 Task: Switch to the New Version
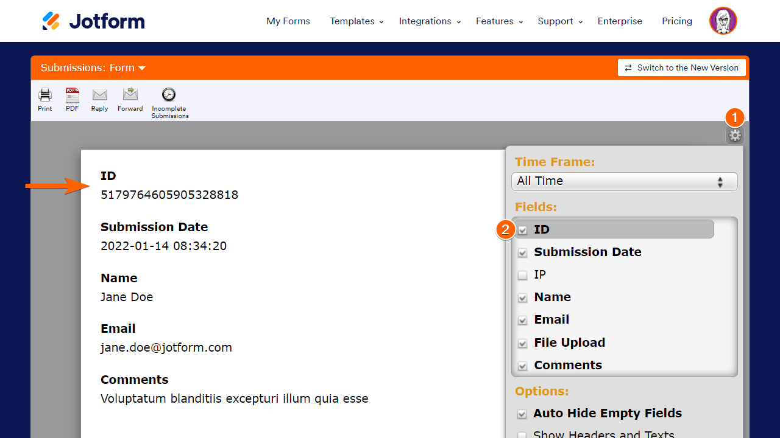pyautogui.click(x=682, y=68)
